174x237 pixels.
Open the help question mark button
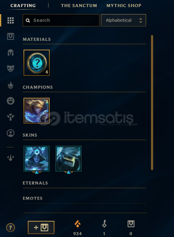[x=10, y=227]
